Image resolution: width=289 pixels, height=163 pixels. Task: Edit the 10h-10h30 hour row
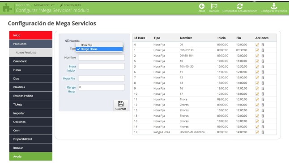(x=257, y=66)
